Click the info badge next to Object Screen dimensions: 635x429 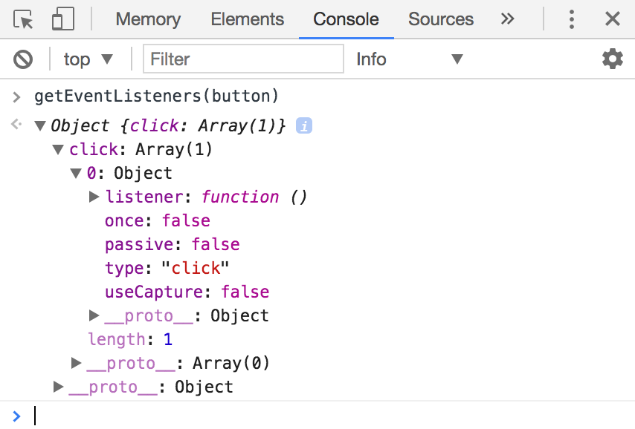(x=303, y=125)
